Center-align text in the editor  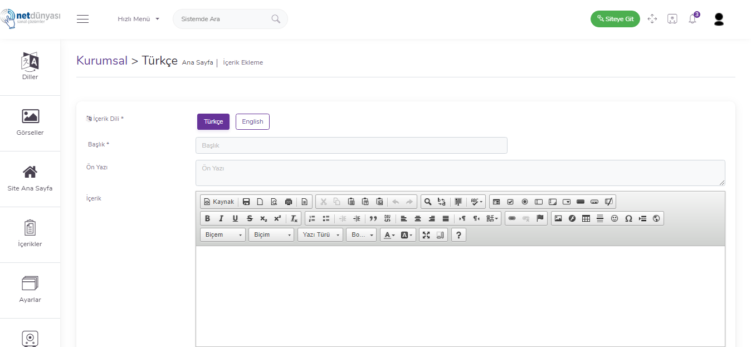click(418, 218)
